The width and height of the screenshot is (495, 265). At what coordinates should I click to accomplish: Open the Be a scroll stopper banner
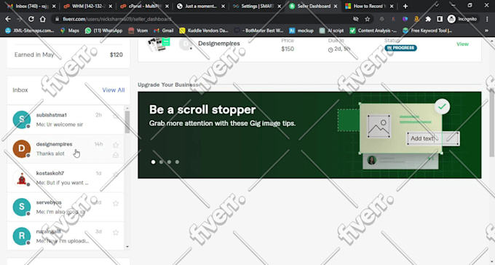click(x=309, y=135)
